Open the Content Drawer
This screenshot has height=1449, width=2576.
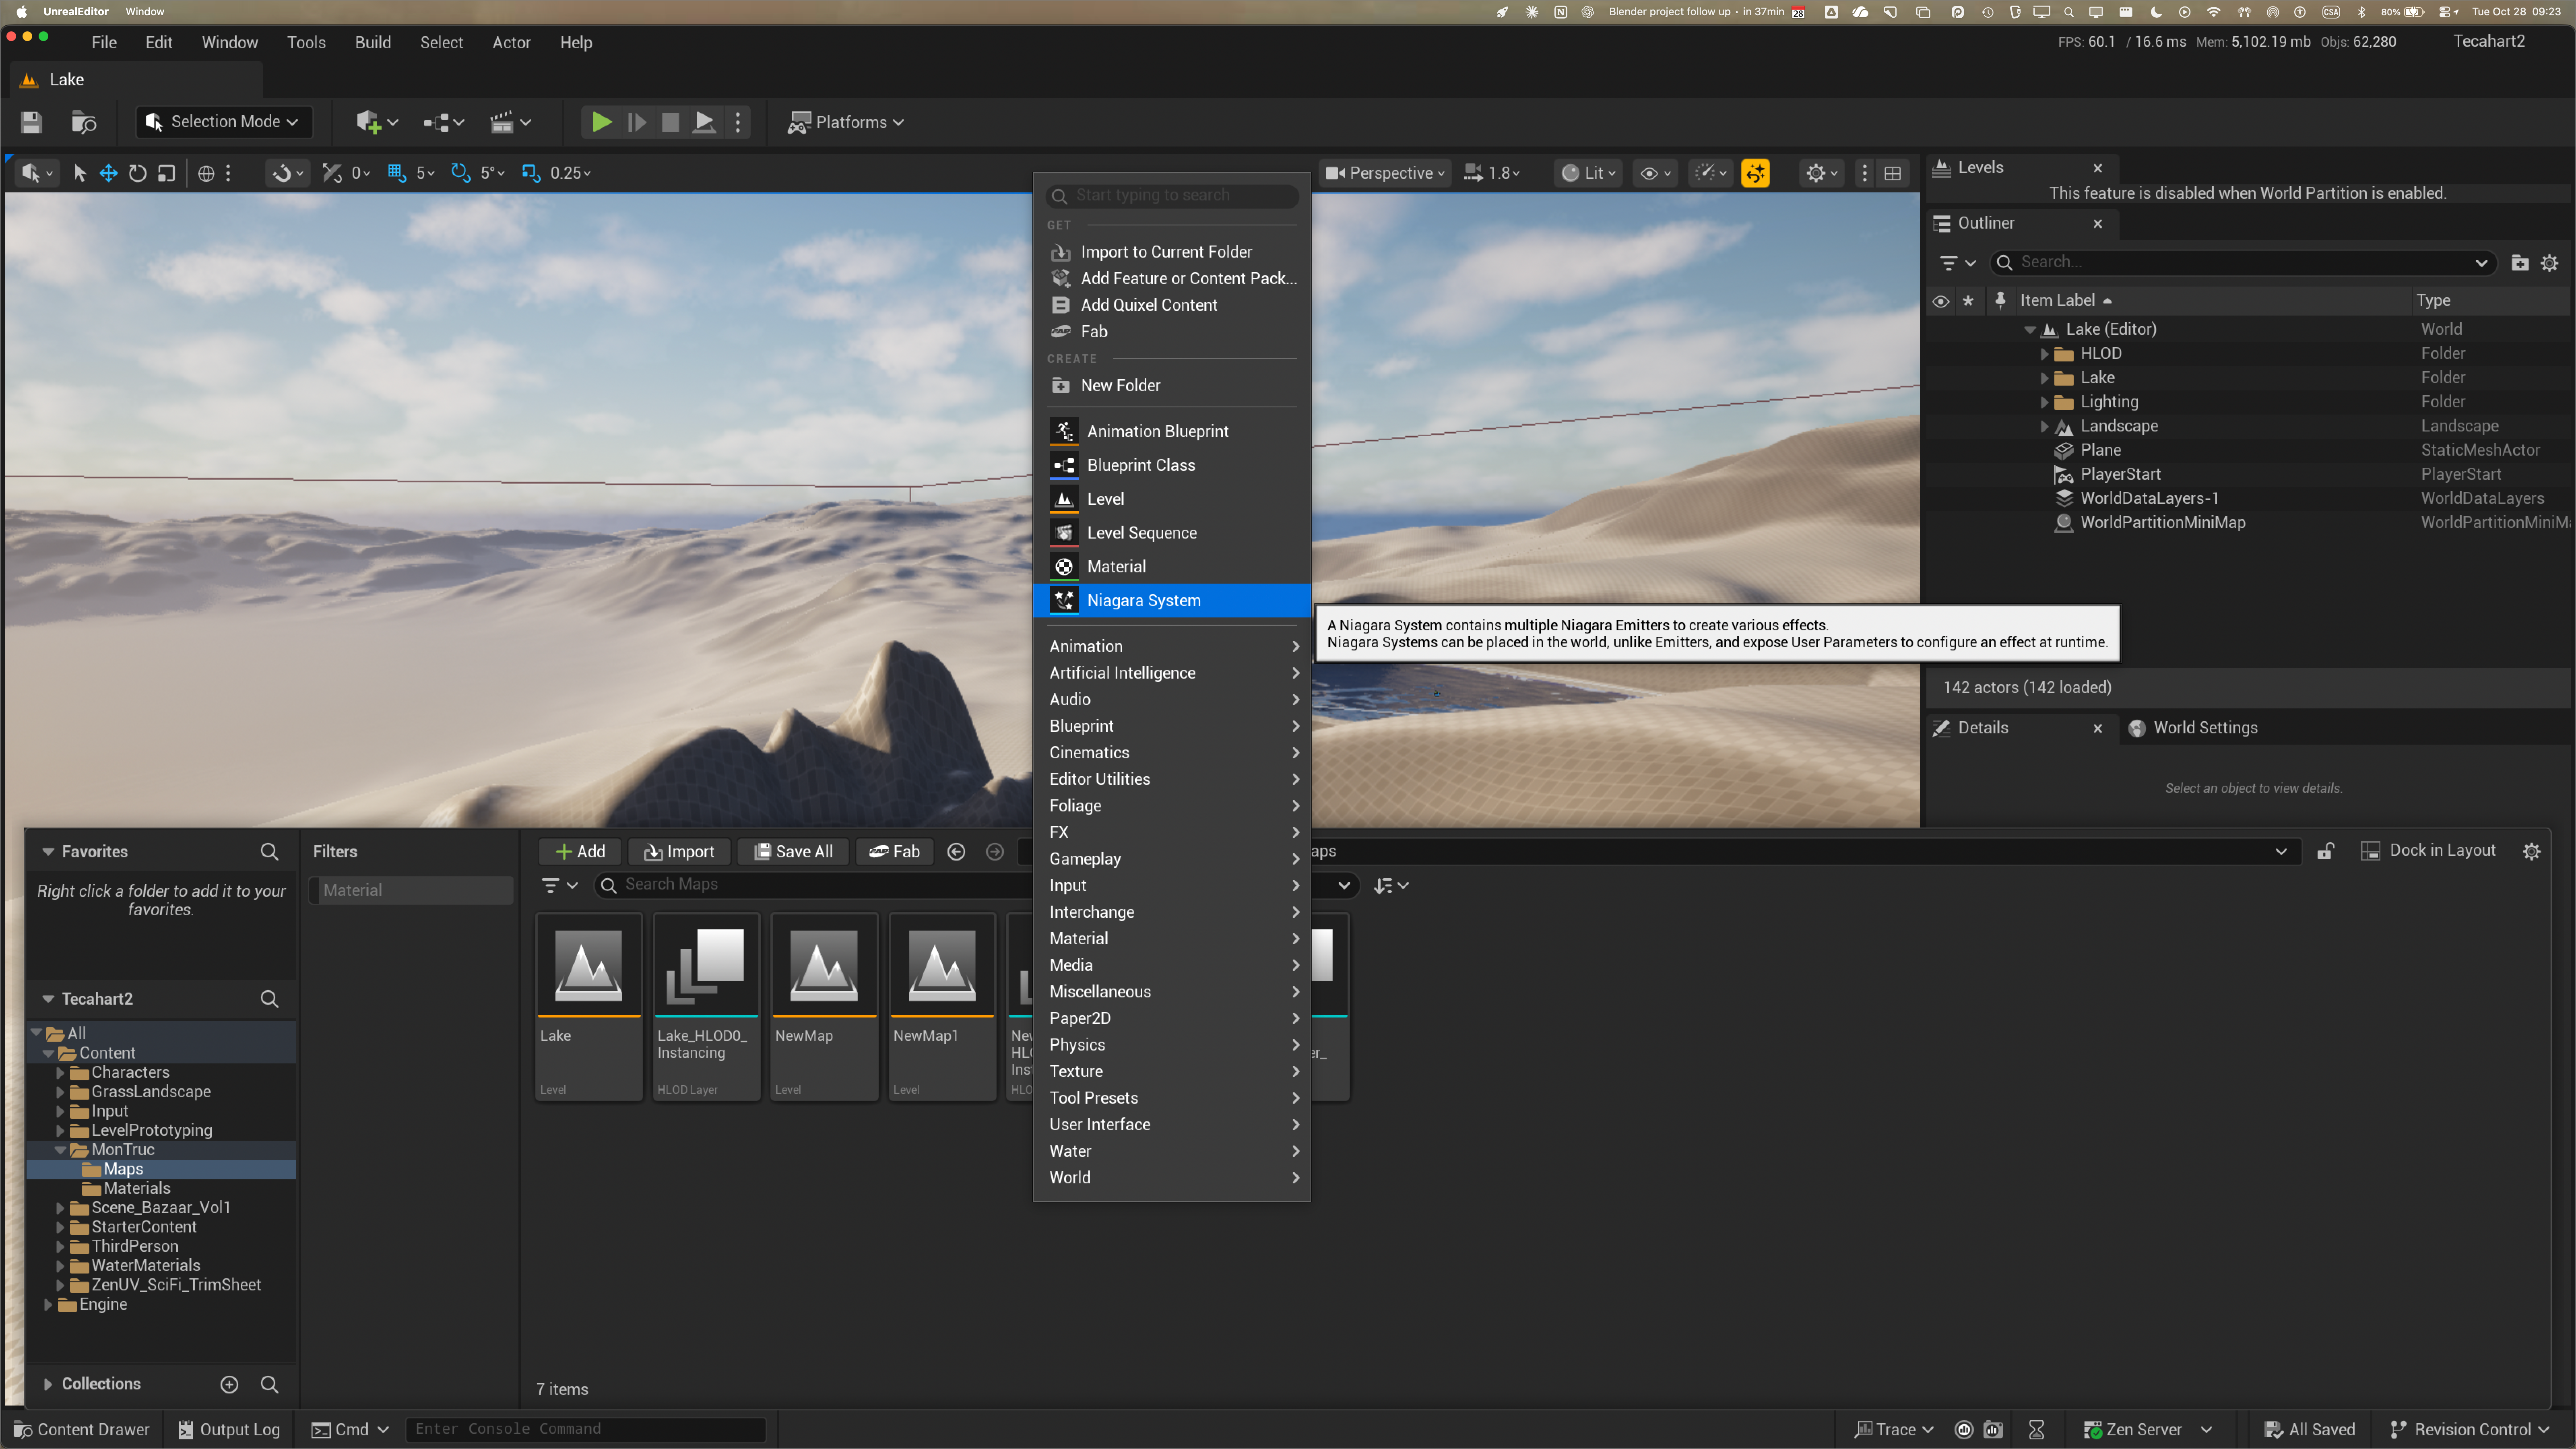tap(82, 1430)
